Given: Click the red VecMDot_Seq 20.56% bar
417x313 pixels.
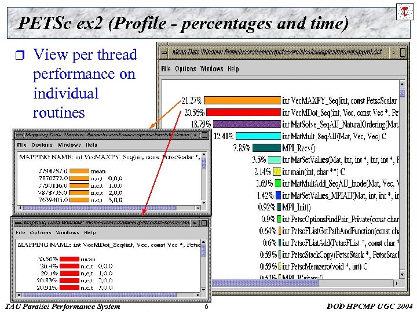Looking at the screenshot, I should click(244, 112).
